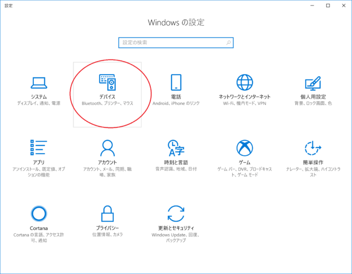352x274 pixels.
Task: Click the 更新とセキュリティ sync arrows icon
Action: click(x=176, y=214)
